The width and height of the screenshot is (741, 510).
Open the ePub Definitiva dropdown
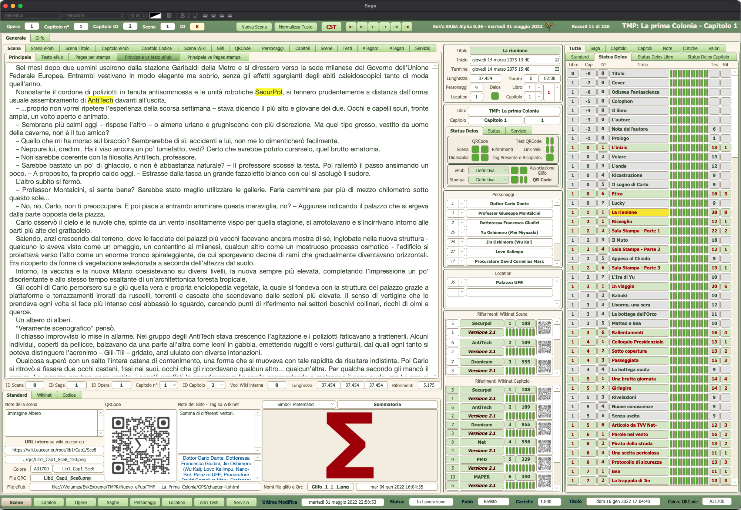488,171
